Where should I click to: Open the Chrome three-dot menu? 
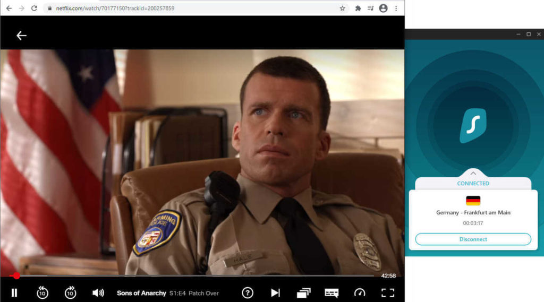(x=396, y=8)
